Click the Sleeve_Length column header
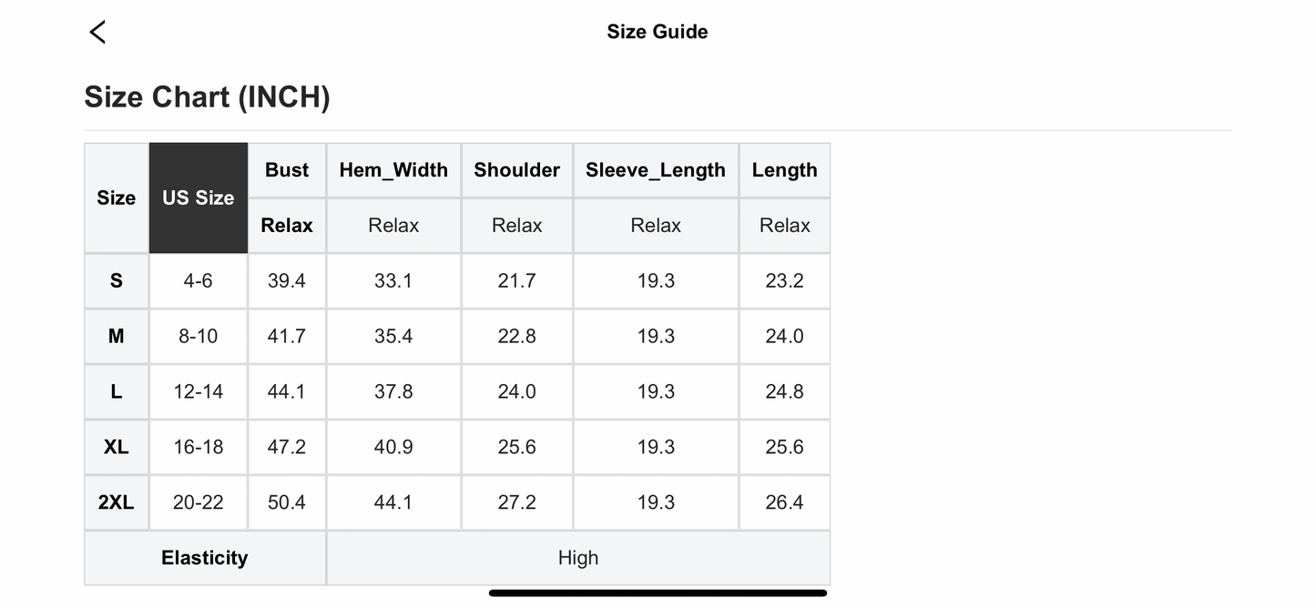1316x608 pixels. pyautogui.click(x=656, y=170)
